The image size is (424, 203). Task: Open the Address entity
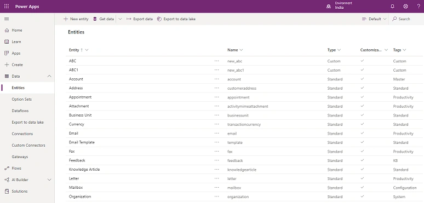pyautogui.click(x=76, y=88)
